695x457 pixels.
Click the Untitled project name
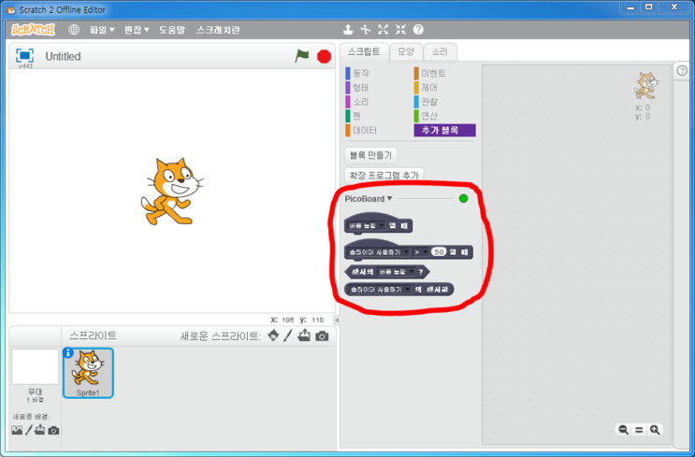(63, 57)
